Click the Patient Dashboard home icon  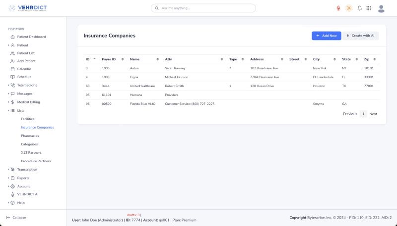coord(12,37)
